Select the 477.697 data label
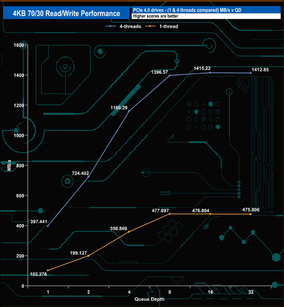This screenshot has height=307, width=284. coord(160,211)
